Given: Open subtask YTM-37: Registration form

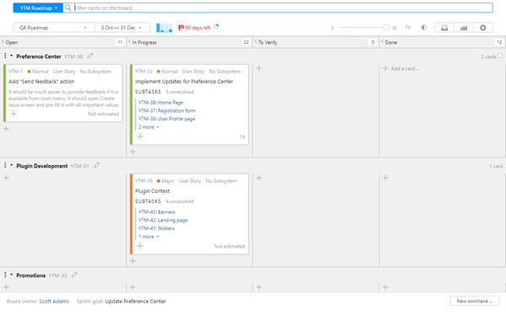Looking at the screenshot, I should coord(167,110).
